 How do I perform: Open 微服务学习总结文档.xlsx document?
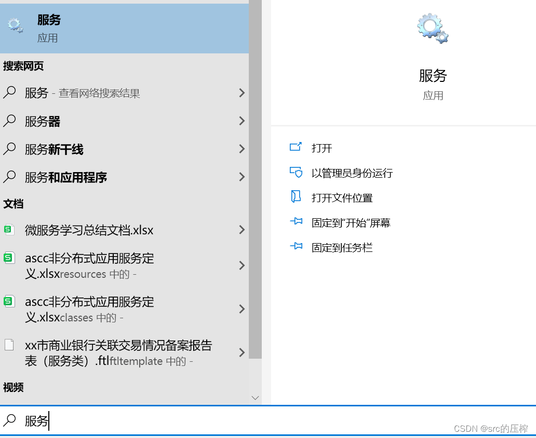(x=125, y=230)
